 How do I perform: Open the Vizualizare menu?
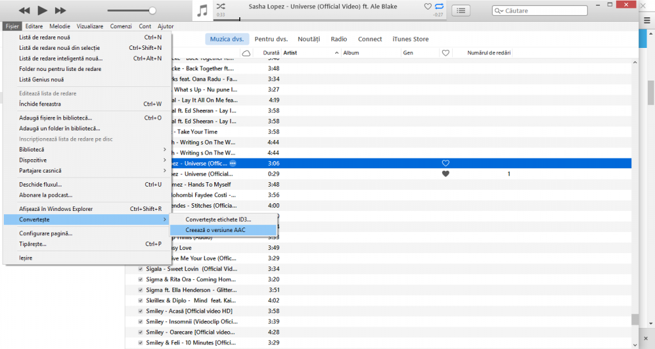click(90, 26)
